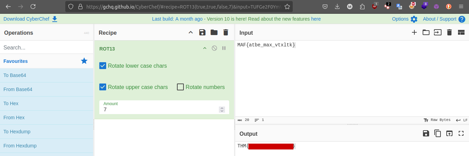Click the browser forward arrow
Viewport: 469px width, 156px height.
[x=21, y=7]
